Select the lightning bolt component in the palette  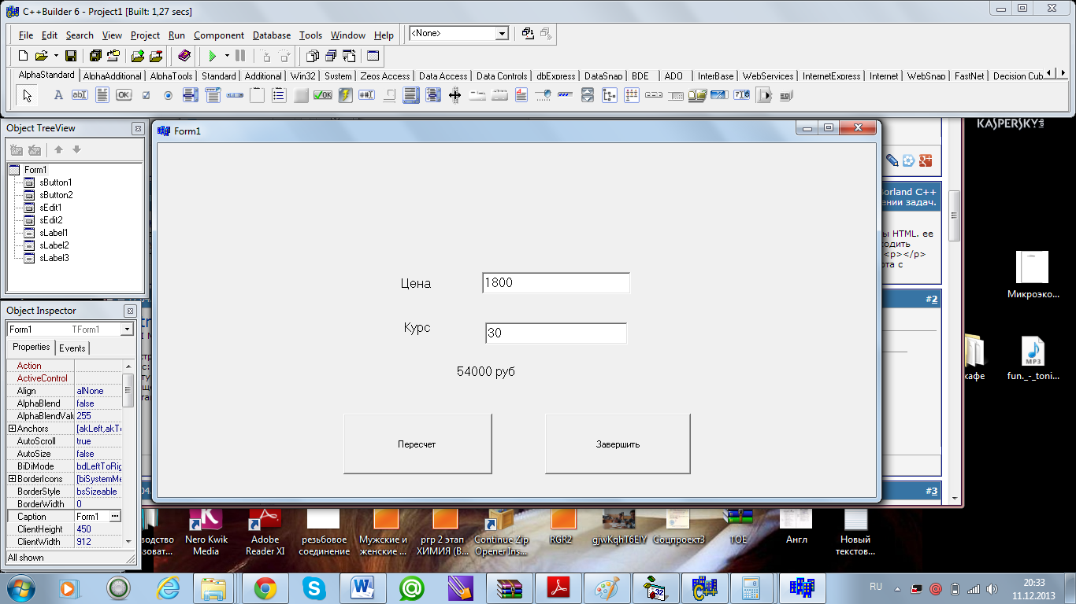pos(345,95)
